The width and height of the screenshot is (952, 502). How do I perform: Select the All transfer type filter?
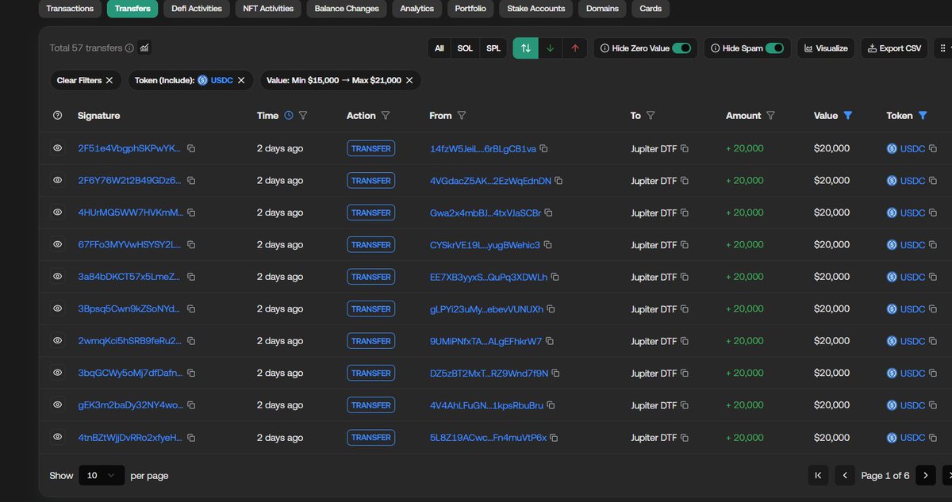point(440,48)
